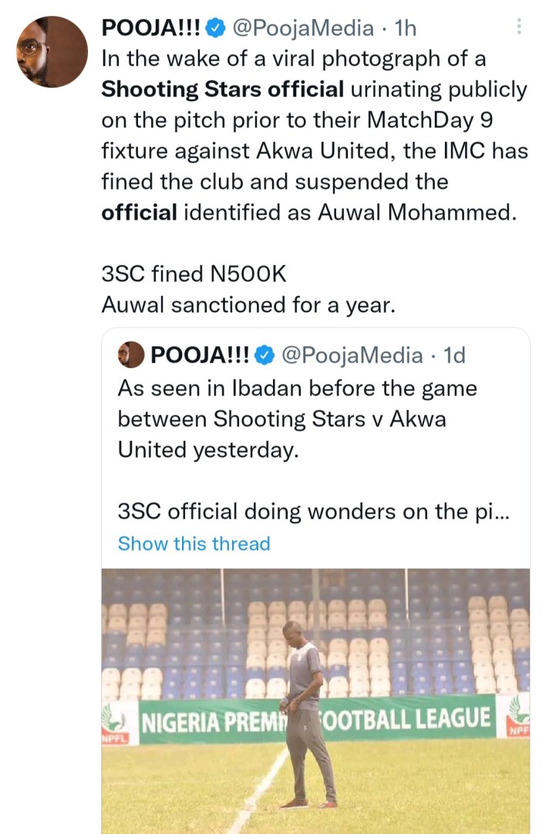Open the 1h timestamp of the tweet
The width and height of the screenshot is (546, 834).
coord(406,29)
